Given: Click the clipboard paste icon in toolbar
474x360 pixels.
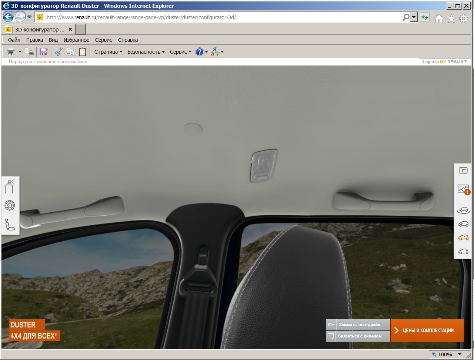Looking at the screenshot, I should (x=83, y=52).
